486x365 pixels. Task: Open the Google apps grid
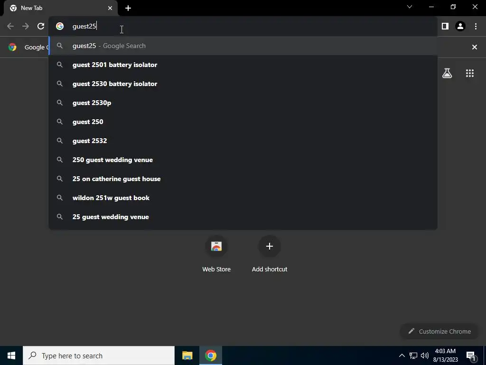(x=470, y=73)
